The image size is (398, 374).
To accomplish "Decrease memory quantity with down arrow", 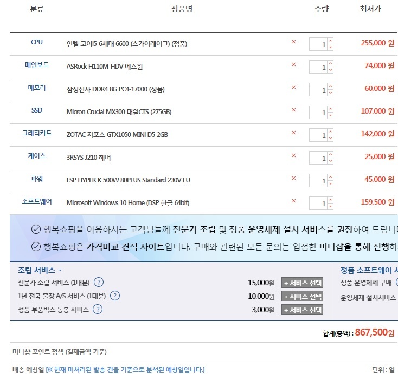I will click(330, 93).
